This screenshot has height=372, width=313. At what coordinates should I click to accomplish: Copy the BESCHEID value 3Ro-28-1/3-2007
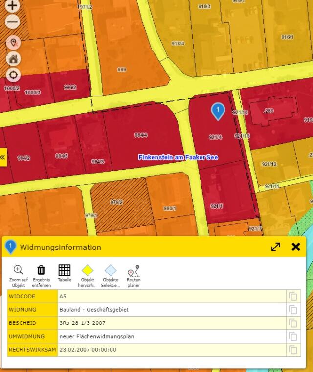point(293,323)
